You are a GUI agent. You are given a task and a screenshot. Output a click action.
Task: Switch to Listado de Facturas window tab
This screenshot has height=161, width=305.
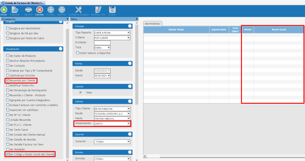(23, 3)
